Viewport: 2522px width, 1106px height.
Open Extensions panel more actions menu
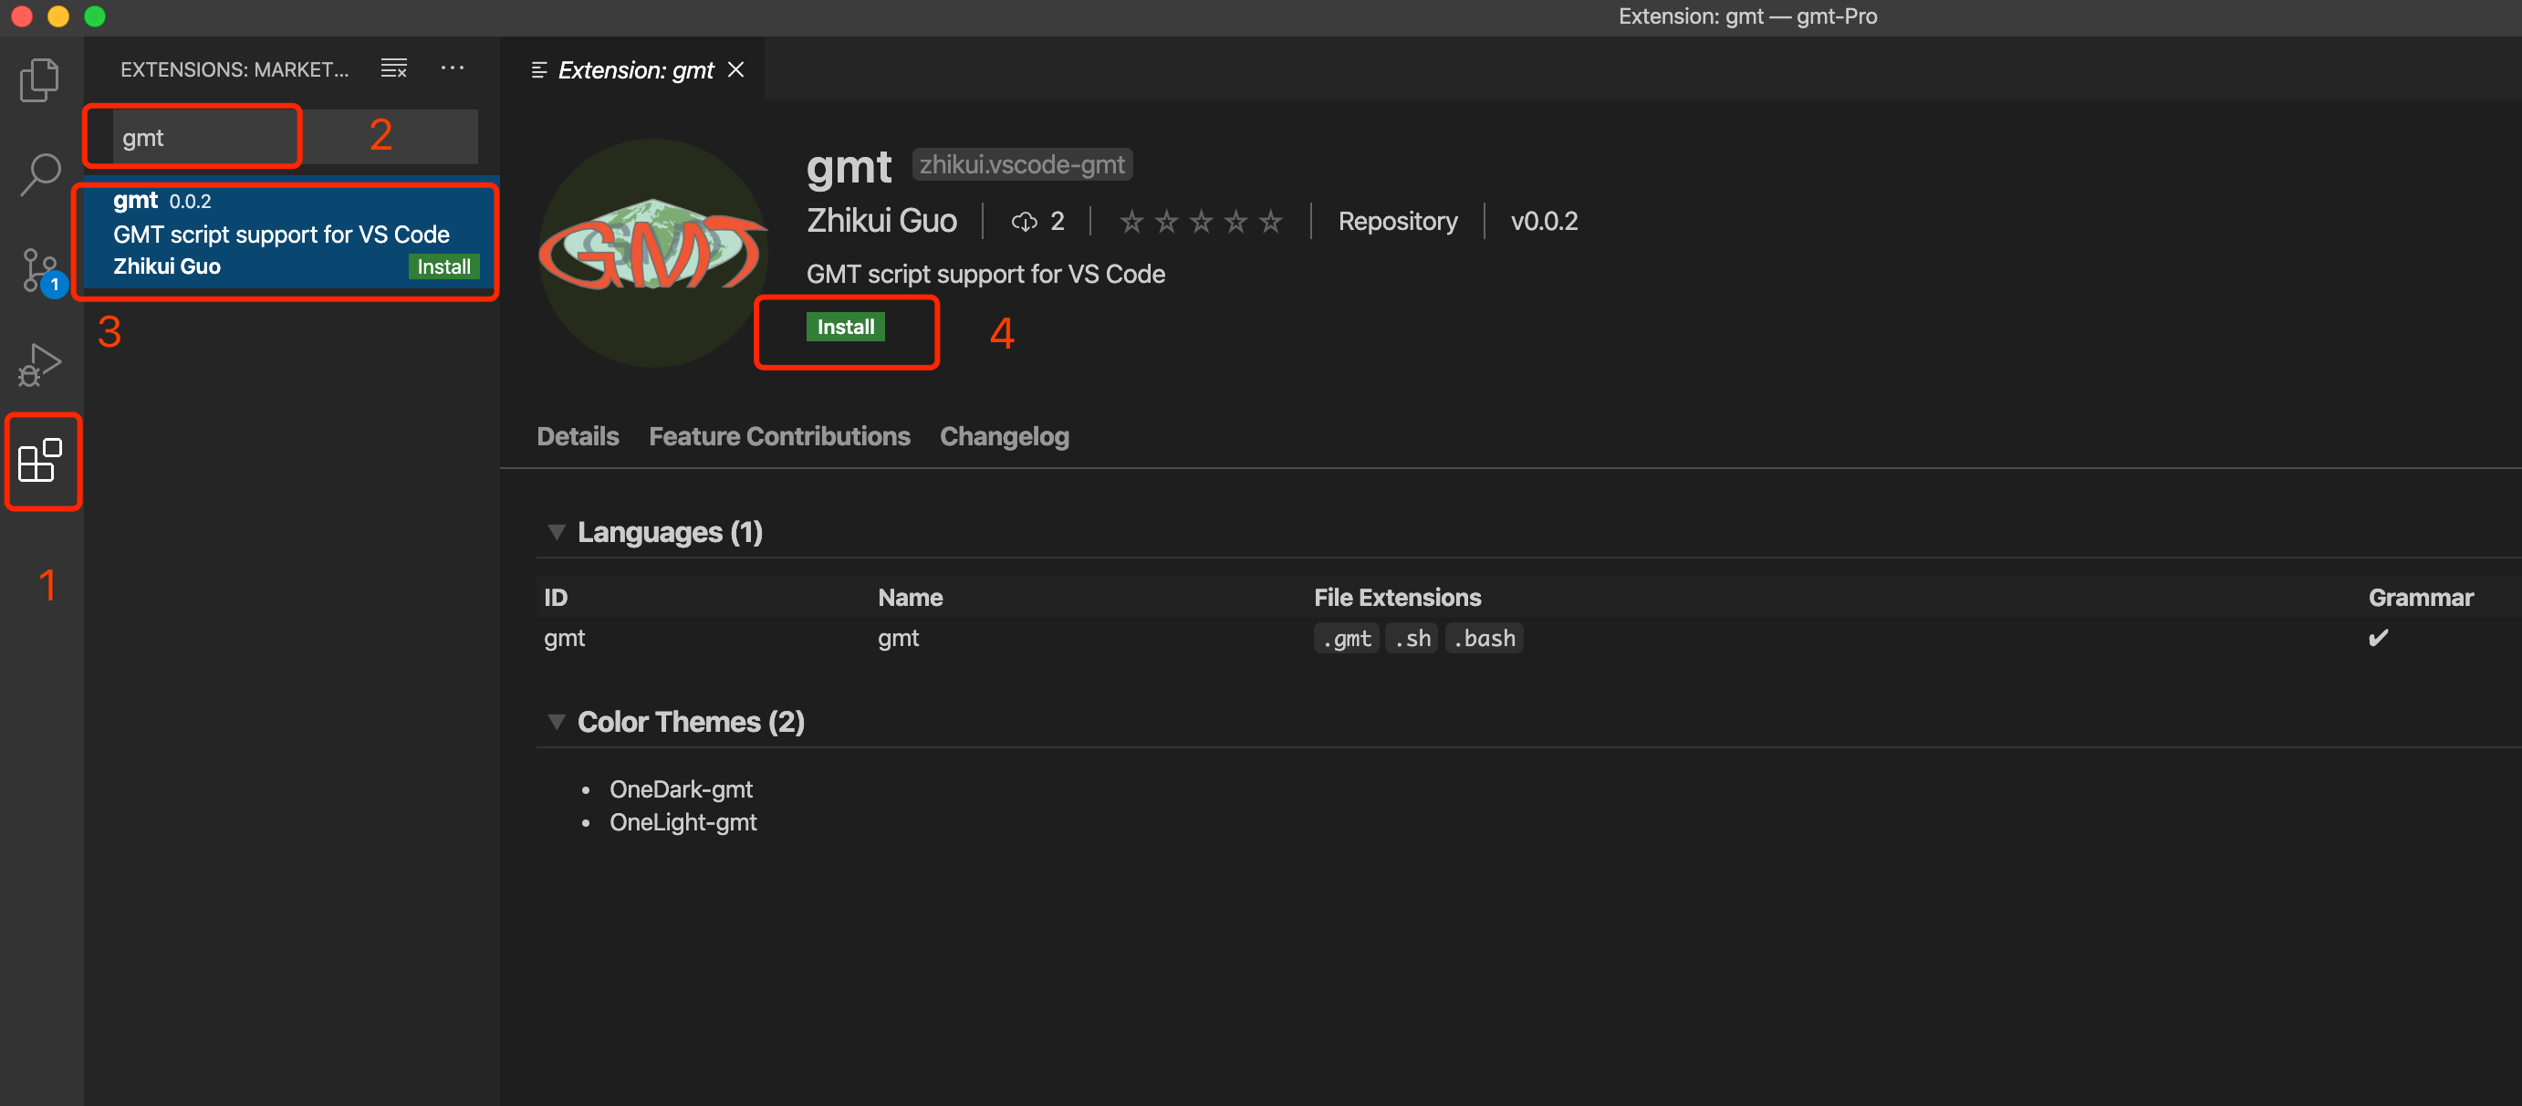coord(453,68)
